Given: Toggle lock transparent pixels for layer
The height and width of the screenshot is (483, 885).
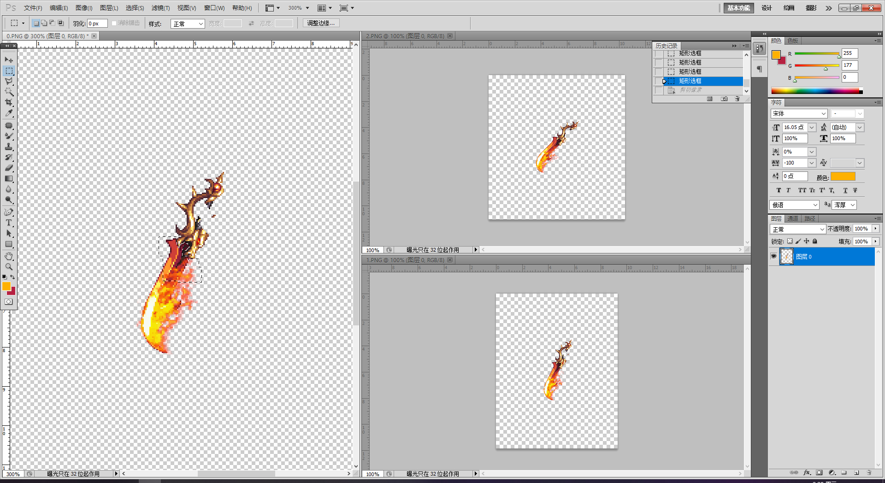Looking at the screenshot, I should [x=790, y=241].
